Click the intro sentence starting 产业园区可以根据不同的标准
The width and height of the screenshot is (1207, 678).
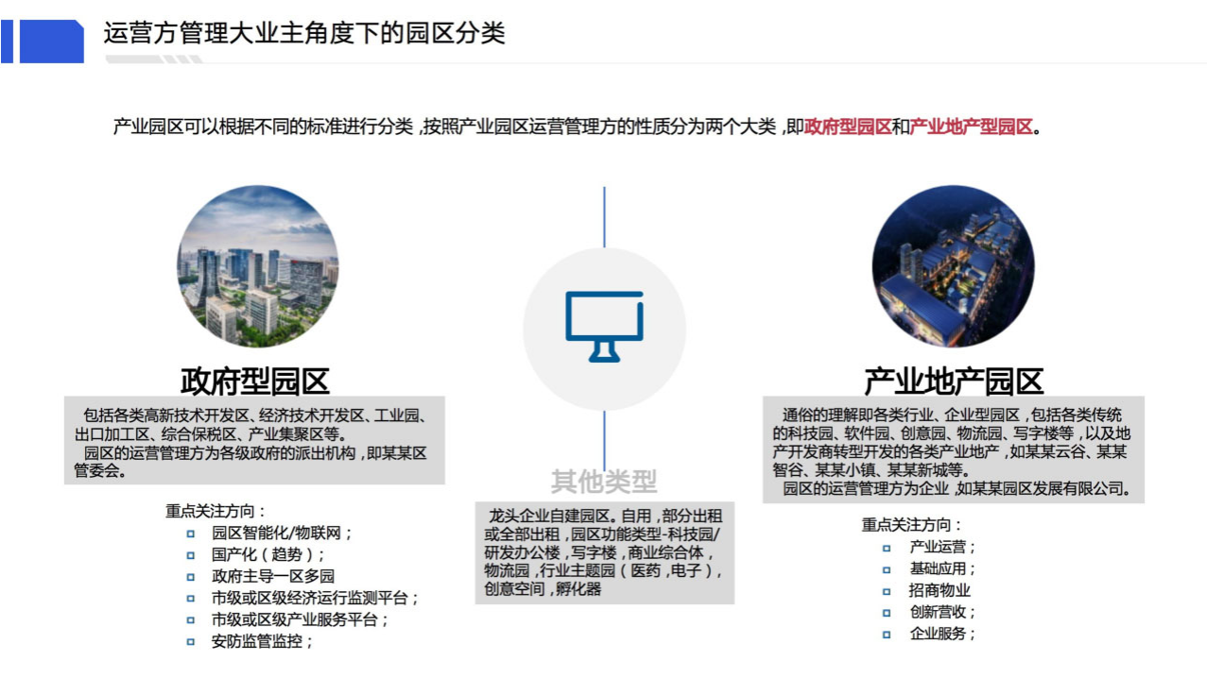click(x=578, y=127)
